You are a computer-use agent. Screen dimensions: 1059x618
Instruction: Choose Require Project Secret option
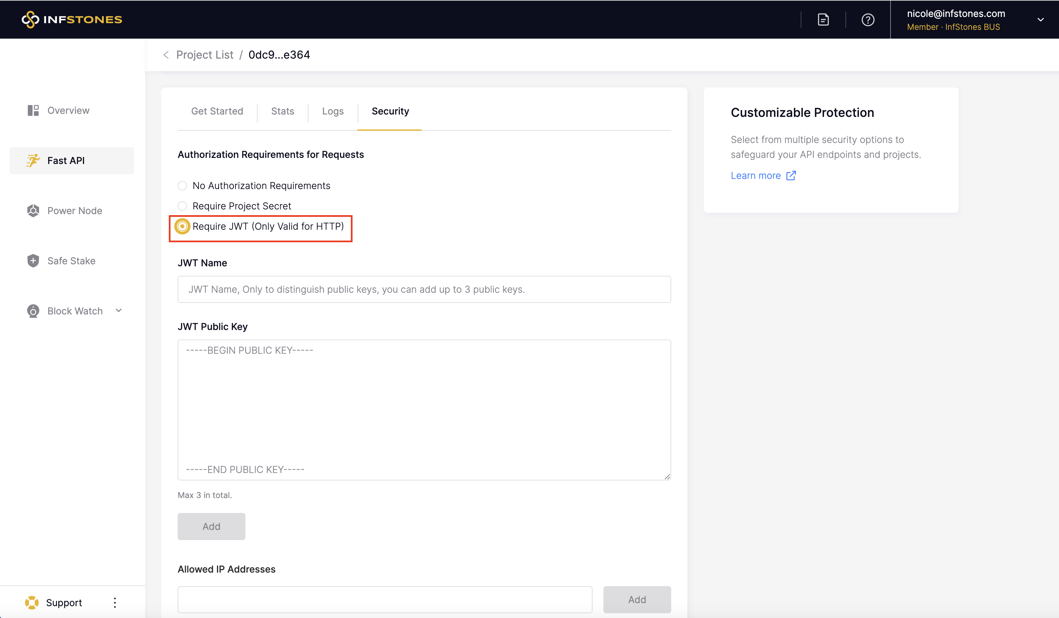(182, 206)
